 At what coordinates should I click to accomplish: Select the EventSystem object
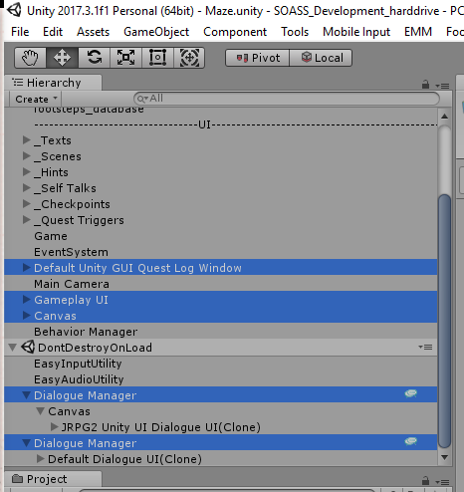pyautogui.click(x=221, y=252)
